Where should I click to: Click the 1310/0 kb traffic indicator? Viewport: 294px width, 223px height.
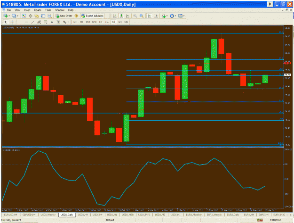point(276,220)
